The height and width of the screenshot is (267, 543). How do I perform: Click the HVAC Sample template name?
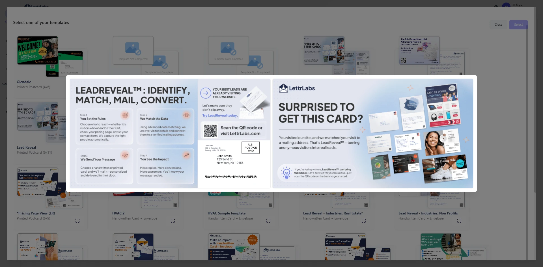click(227, 213)
